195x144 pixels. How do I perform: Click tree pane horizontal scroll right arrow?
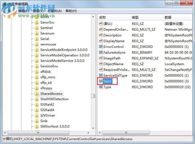click(88, 133)
